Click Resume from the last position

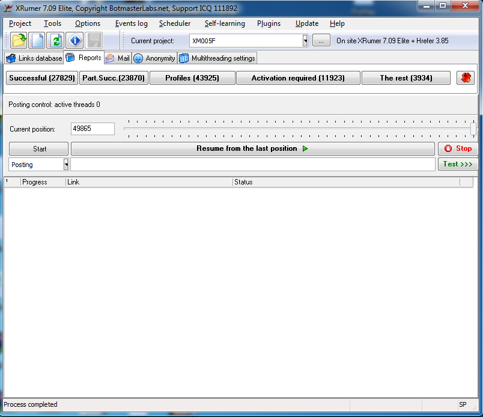point(252,148)
